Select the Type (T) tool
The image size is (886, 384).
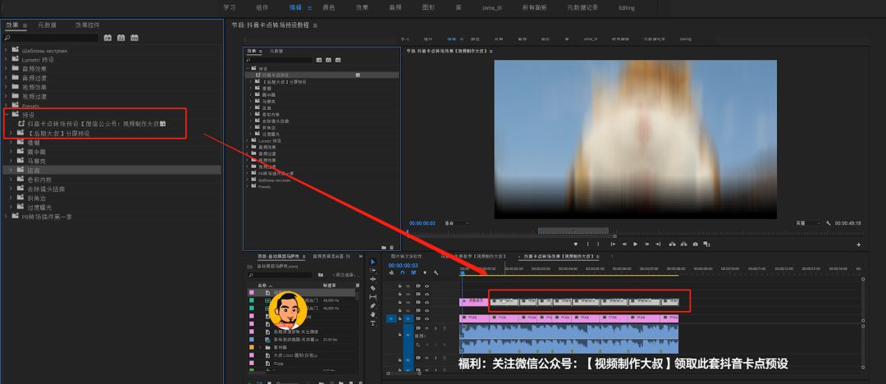[x=373, y=323]
